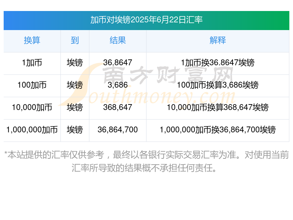
Task: Click 埃镑 in the 10,000加币 row
Action: pyautogui.click(x=75, y=107)
